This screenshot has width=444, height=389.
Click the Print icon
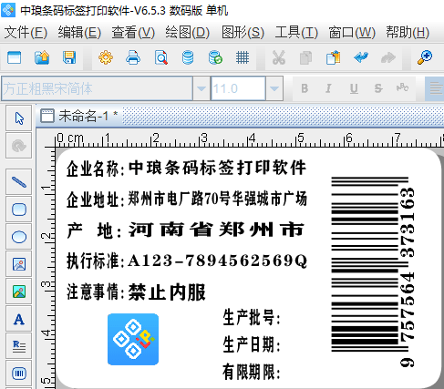133,57
